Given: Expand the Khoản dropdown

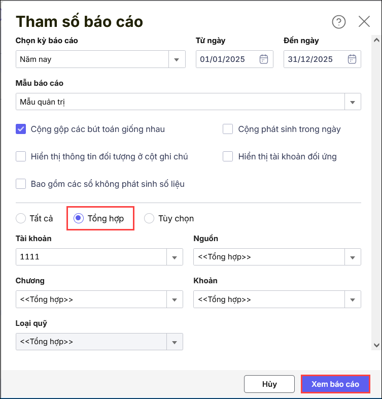Looking at the screenshot, I should [x=353, y=300].
